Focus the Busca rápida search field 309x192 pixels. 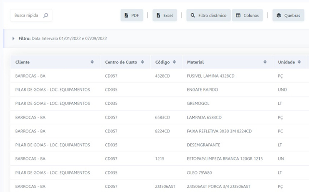(x=27, y=15)
